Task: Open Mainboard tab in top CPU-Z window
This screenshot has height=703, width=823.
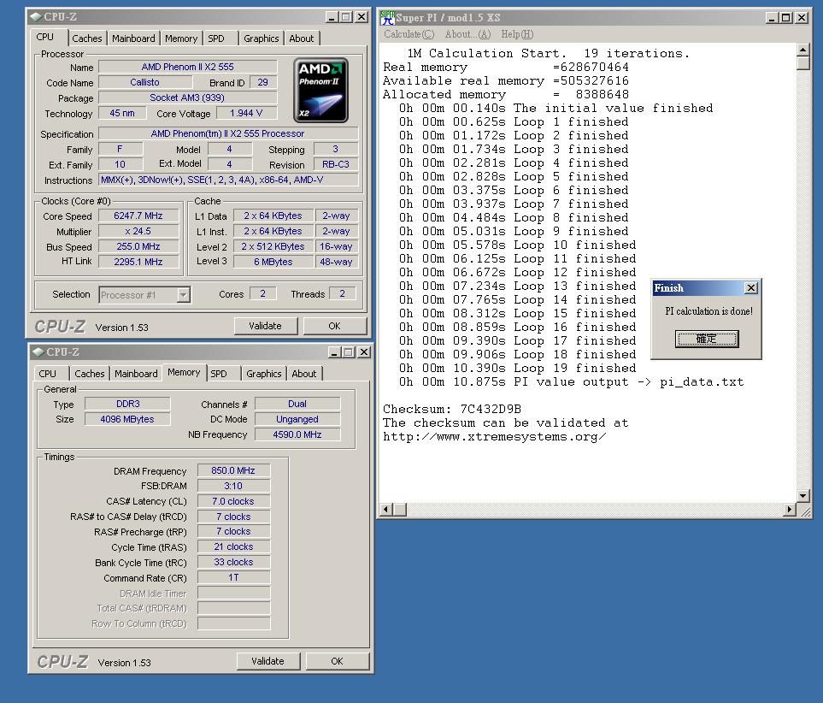Action: point(133,38)
